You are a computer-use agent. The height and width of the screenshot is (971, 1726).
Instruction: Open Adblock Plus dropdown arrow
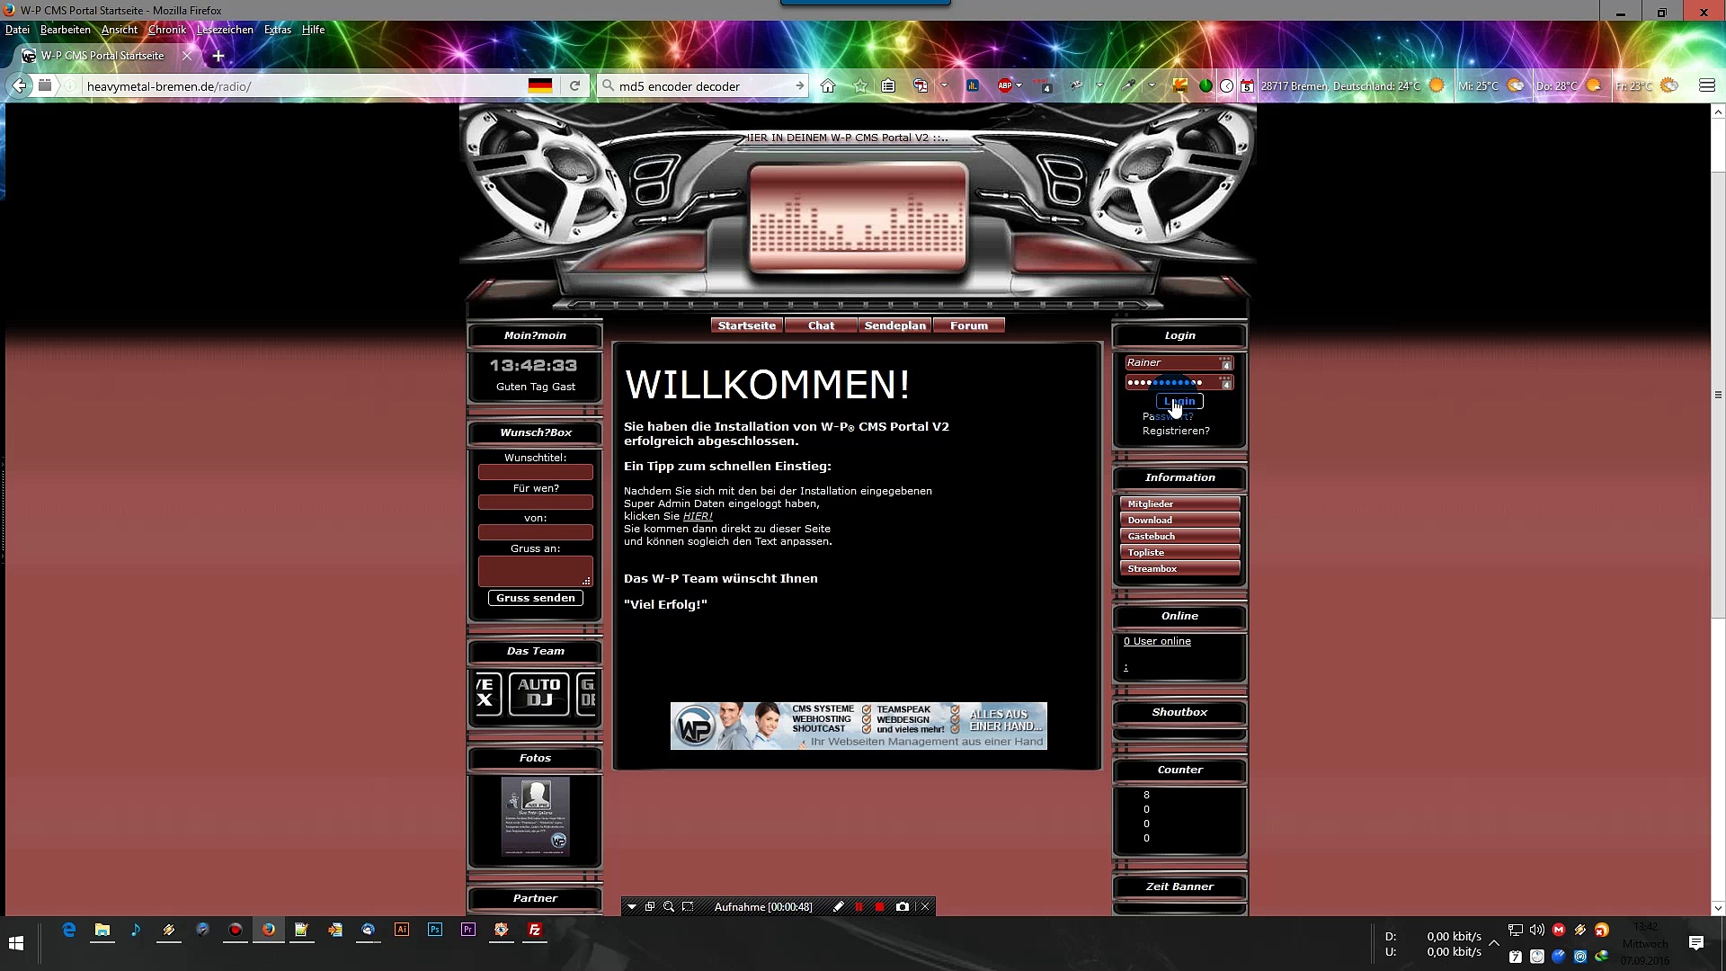coord(1019,86)
